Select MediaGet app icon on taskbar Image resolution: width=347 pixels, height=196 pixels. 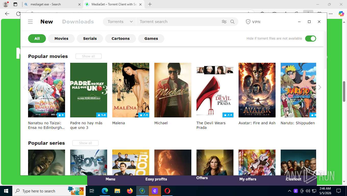142,191
